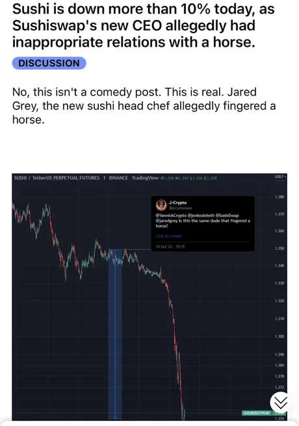Open the J-Crypto profile avatar
Viewport: 299px width, 426px height.
(x=161, y=205)
